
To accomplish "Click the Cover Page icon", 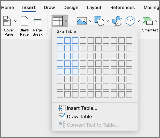I will [x=7, y=21].
